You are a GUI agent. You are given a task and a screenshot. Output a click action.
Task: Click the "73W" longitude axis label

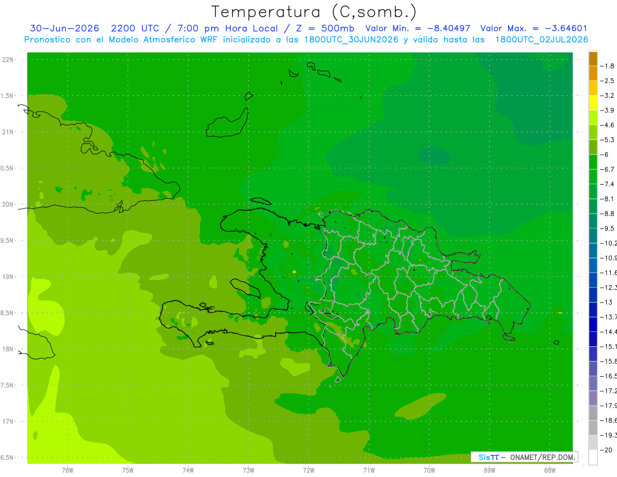click(248, 470)
